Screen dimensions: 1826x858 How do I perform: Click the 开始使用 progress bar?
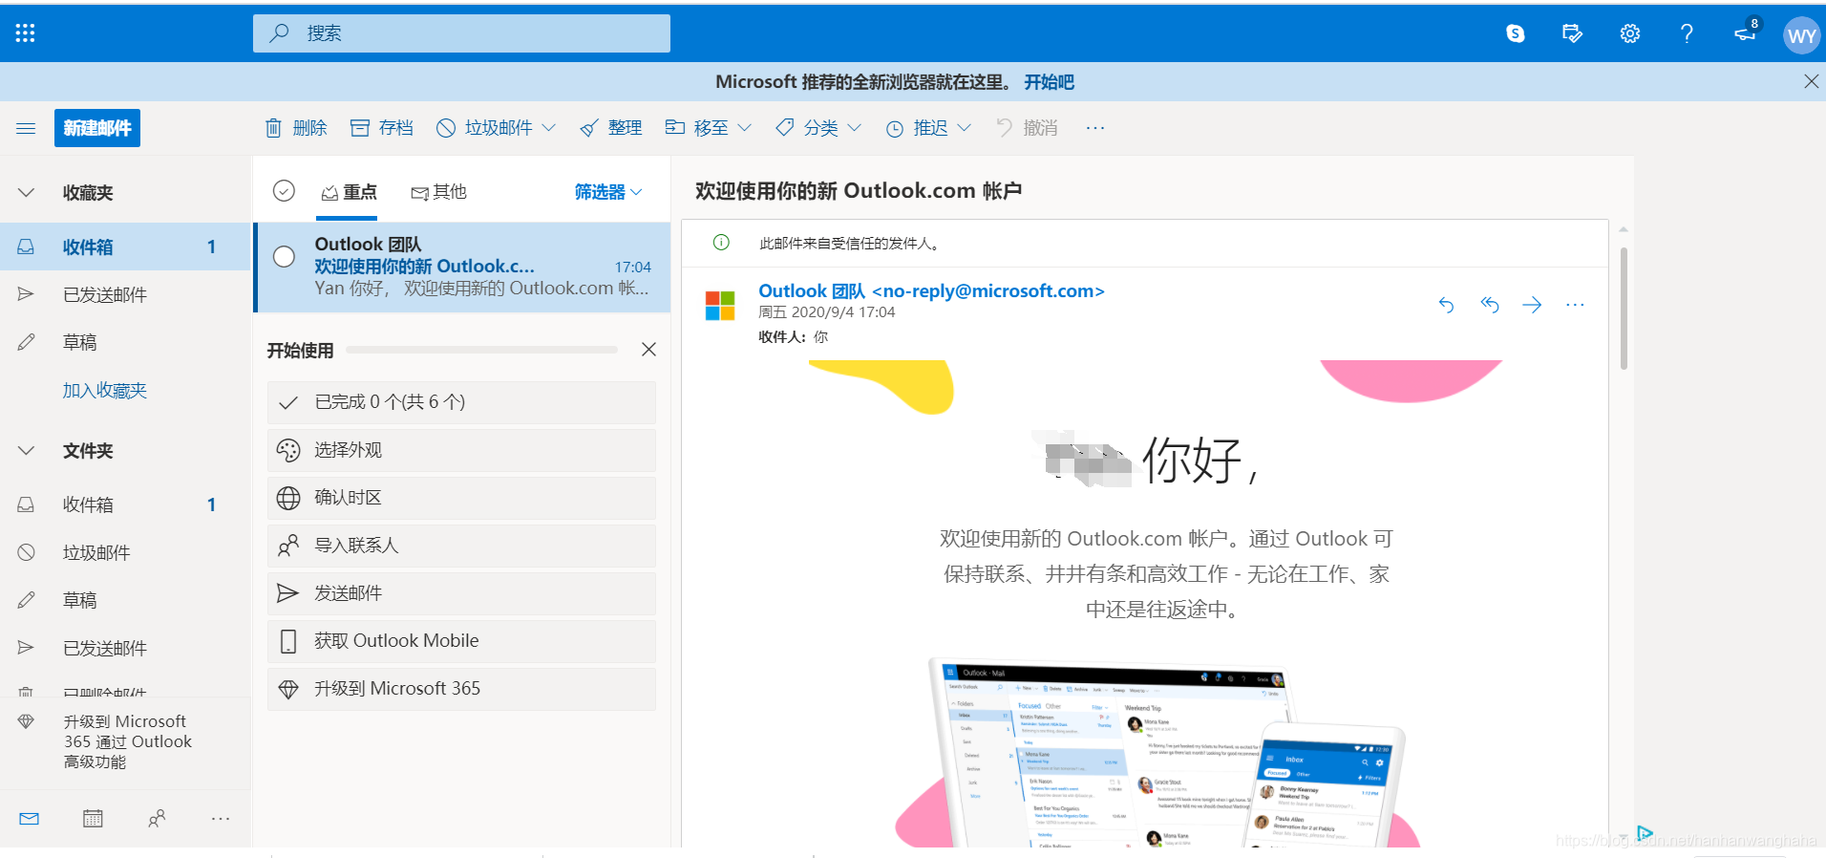pos(481,350)
